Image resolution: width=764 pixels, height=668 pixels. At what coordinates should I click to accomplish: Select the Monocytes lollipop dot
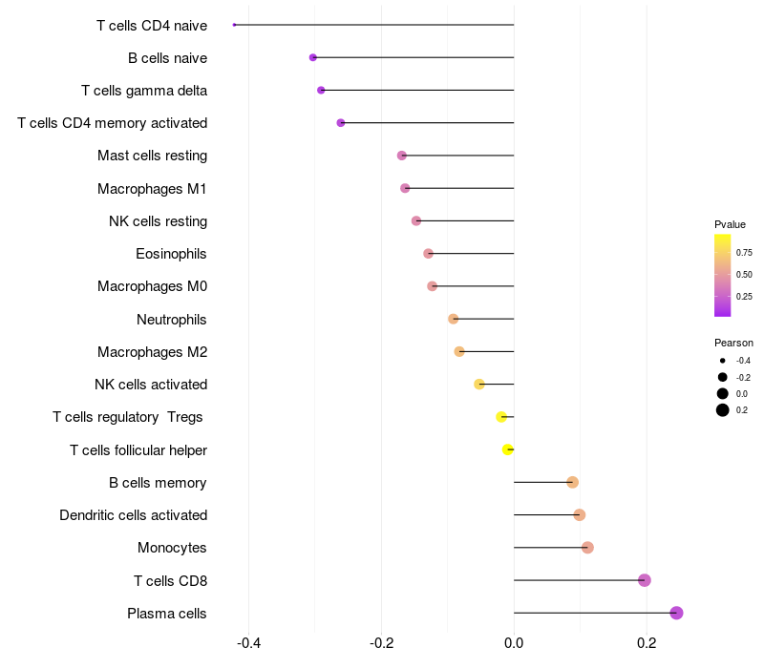click(587, 548)
